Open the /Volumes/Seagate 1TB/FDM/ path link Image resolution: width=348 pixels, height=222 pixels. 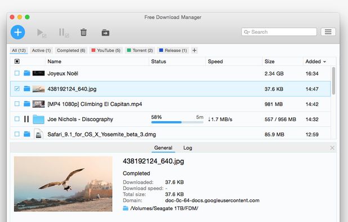click(164, 208)
